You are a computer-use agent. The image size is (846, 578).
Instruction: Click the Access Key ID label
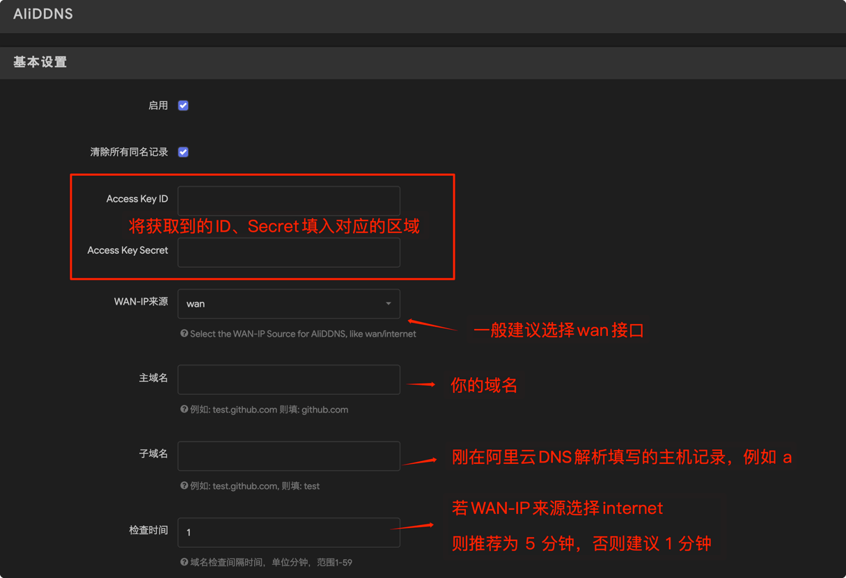(137, 199)
